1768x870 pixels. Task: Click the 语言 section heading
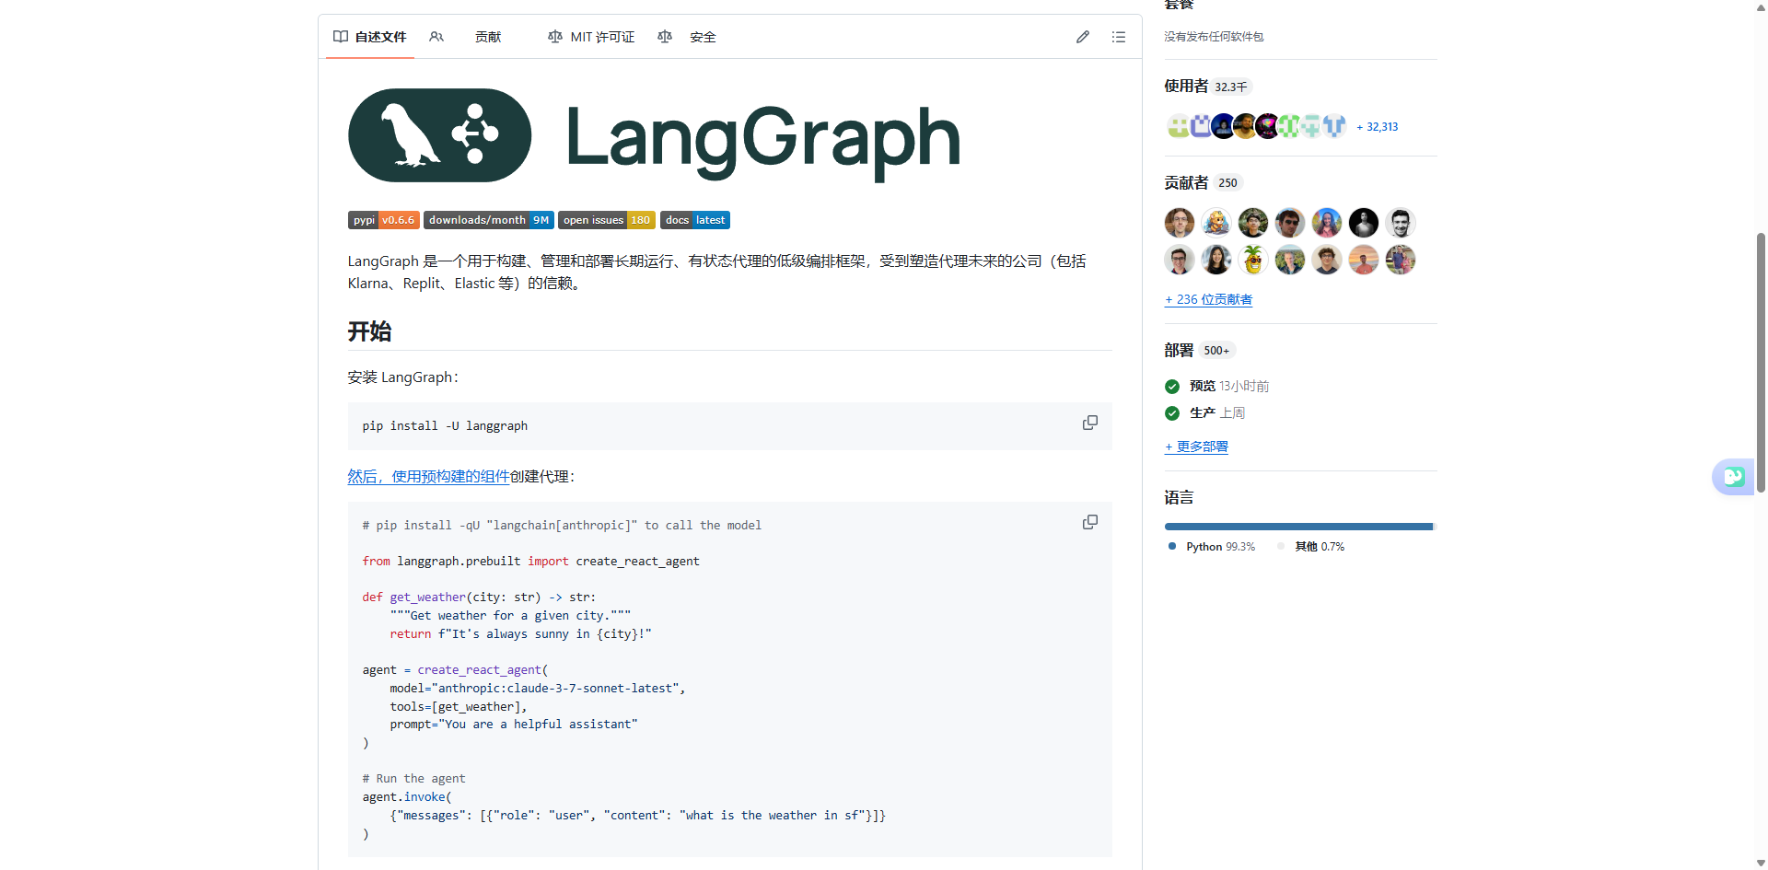click(1179, 498)
